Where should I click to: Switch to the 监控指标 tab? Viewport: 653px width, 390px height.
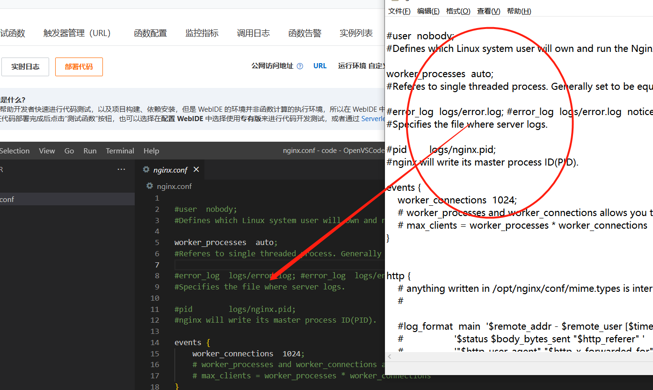tap(202, 33)
